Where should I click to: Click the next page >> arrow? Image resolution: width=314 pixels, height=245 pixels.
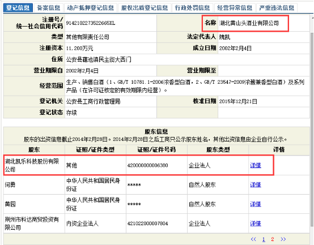pos(283,239)
